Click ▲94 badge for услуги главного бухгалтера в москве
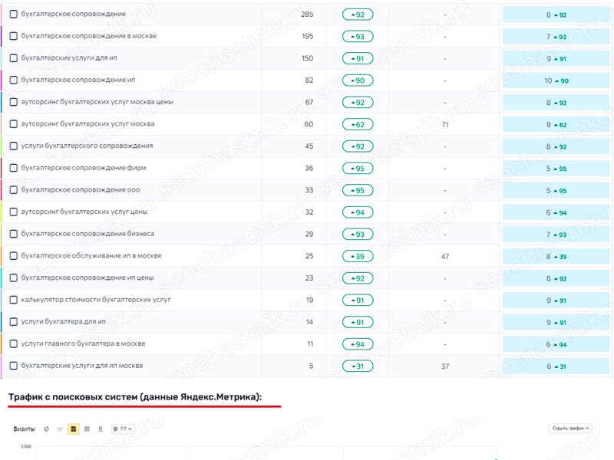Viewport: 614px width, 460px height. tap(358, 344)
